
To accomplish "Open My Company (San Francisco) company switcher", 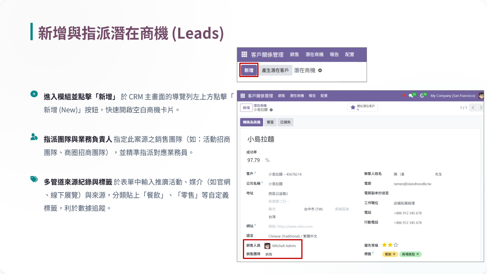I will 453,96.
